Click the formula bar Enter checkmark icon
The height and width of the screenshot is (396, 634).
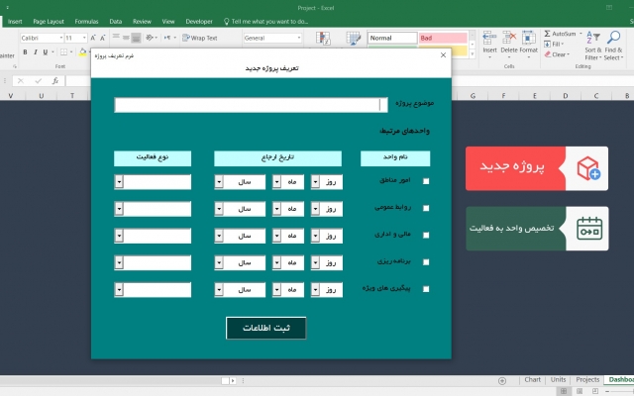(38, 81)
